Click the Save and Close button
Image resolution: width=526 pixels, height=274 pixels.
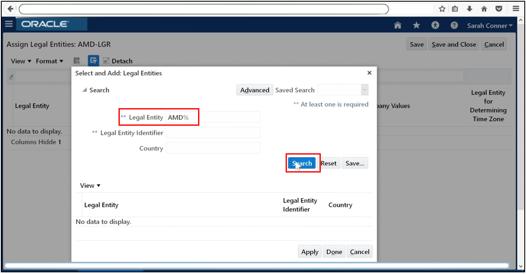pos(454,43)
